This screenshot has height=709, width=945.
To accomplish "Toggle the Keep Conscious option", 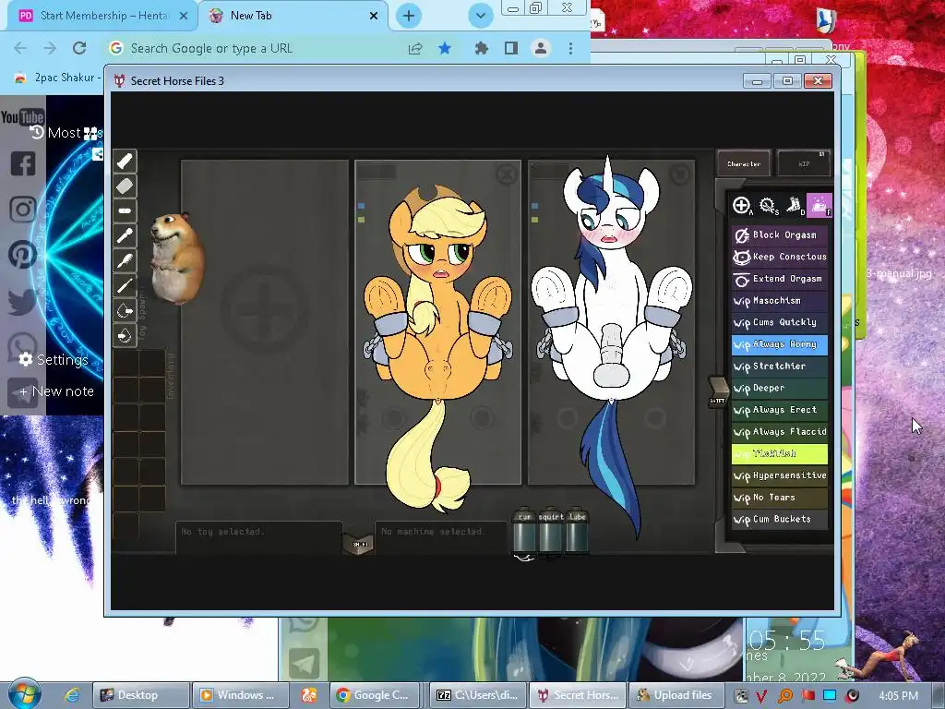I will click(x=779, y=257).
